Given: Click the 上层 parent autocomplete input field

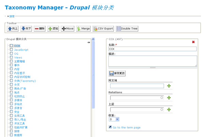Looking at the screenshot, I should click(137, 109).
